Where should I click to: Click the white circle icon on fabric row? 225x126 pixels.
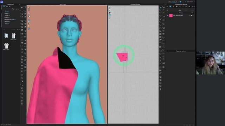point(191,15)
